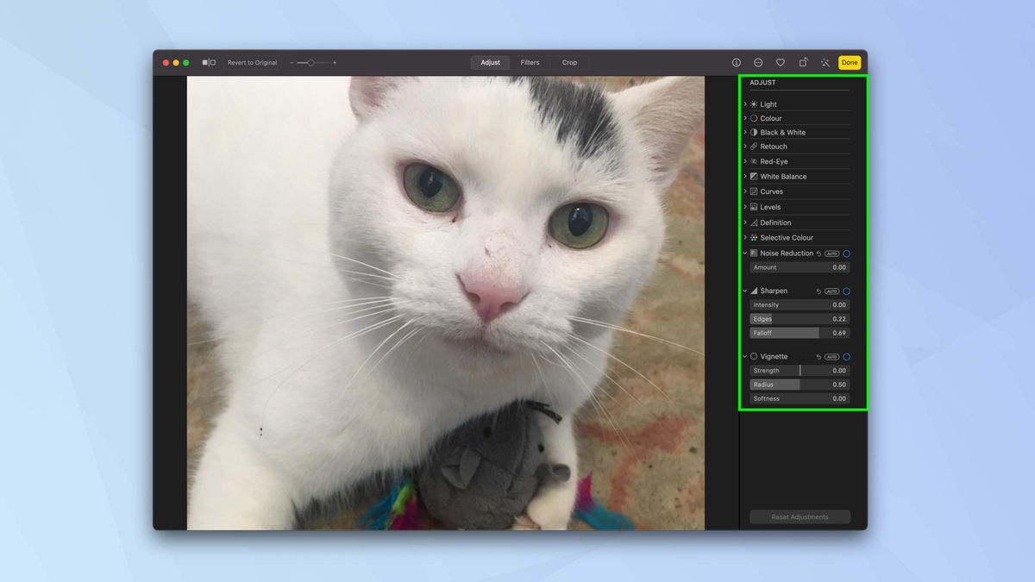
Task: Disable the Sharpen adjustment toggle
Action: pyautogui.click(x=846, y=291)
